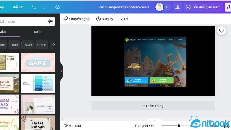Image resolution: width=231 pixels, height=130 pixels.
Task: Click Gửi đến giáo viên button
Action: [203, 7]
